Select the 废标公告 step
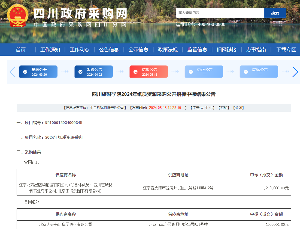300x231 pixels. click(x=259, y=72)
